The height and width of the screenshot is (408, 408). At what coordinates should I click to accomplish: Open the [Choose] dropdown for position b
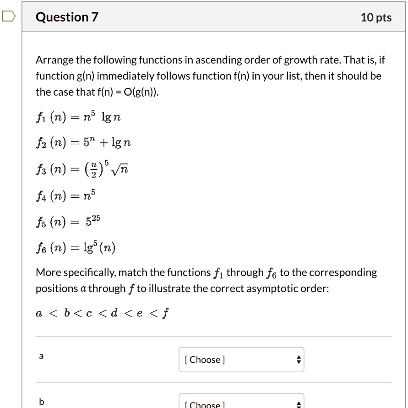point(241,403)
